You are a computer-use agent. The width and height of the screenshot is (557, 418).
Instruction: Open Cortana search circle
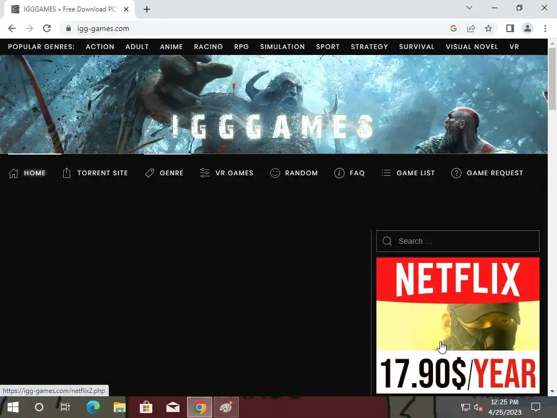click(39, 407)
